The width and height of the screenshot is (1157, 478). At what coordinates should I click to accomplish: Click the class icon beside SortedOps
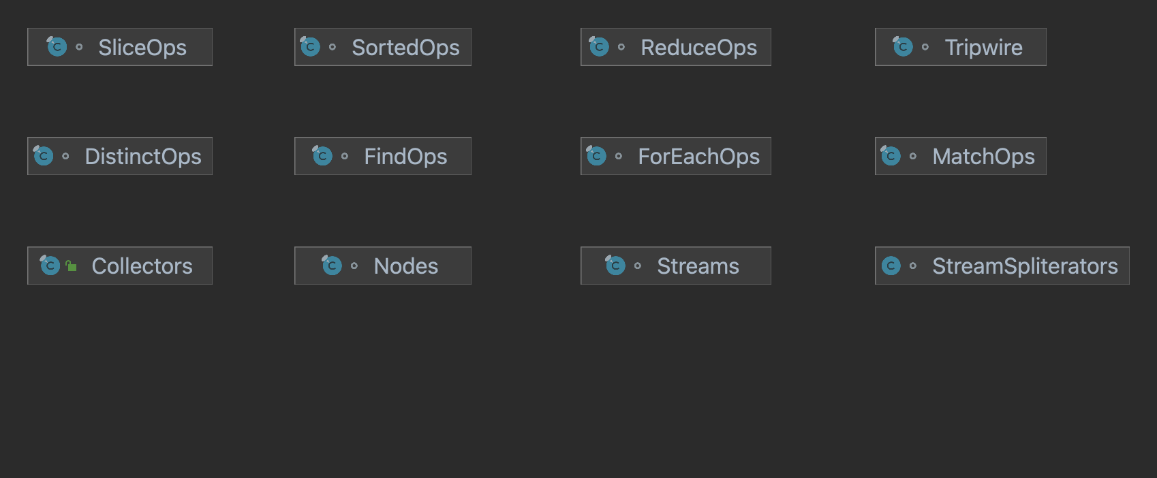pos(311,47)
